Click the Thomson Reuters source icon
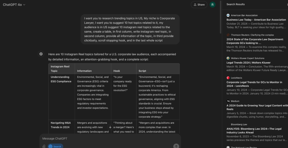The height and width of the screenshot is (148, 288). (x=228, y=35)
